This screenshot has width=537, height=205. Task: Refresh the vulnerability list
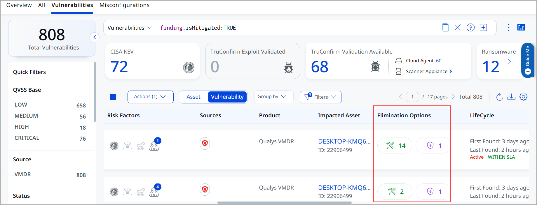point(499,97)
